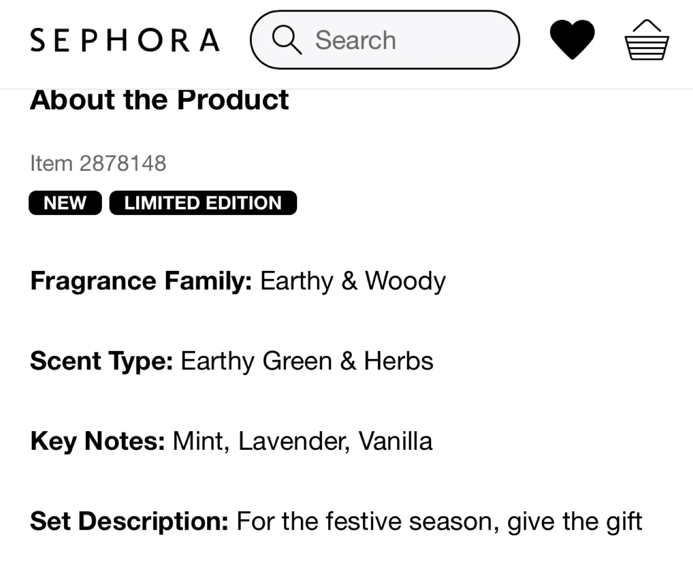Click the word Herbs in Scent Type
Viewport: 693px width, 561px height.
(x=398, y=361)
